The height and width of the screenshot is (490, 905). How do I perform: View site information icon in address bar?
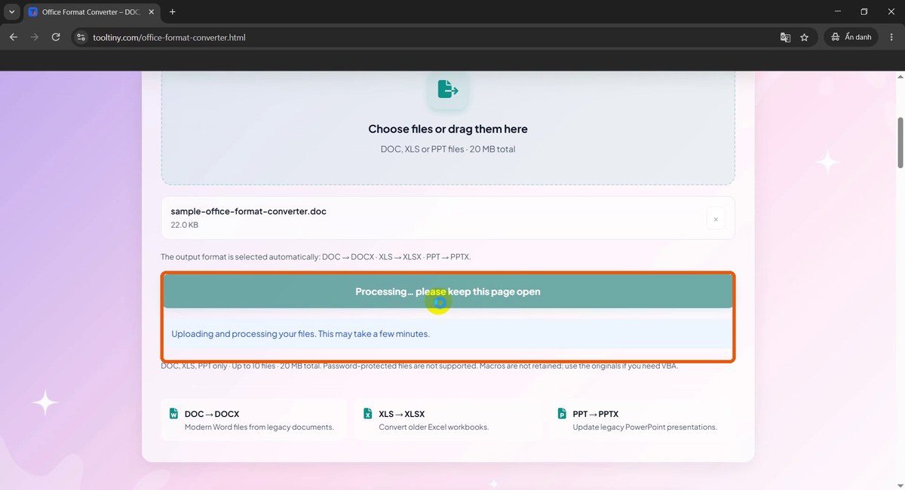click(81, 37)
